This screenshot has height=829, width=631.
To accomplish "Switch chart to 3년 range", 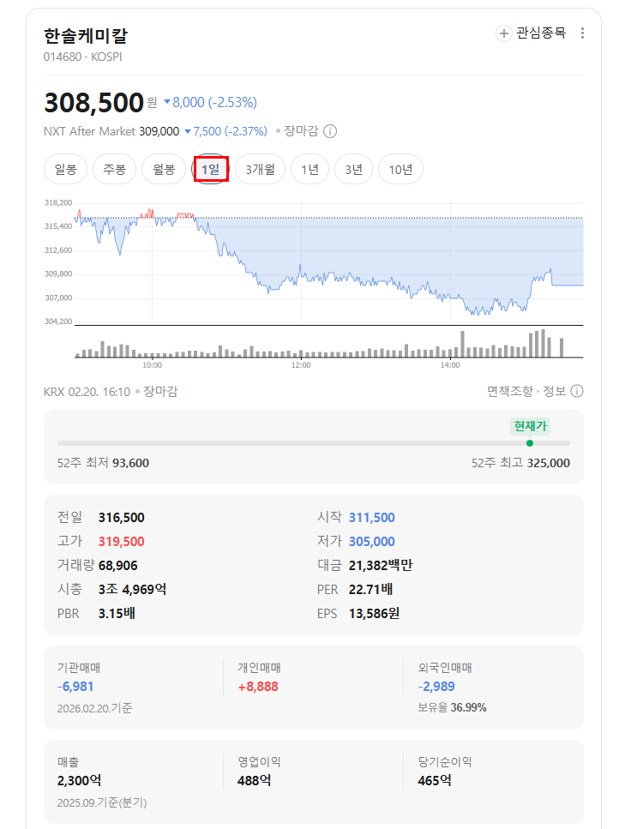I will (354, 169).
